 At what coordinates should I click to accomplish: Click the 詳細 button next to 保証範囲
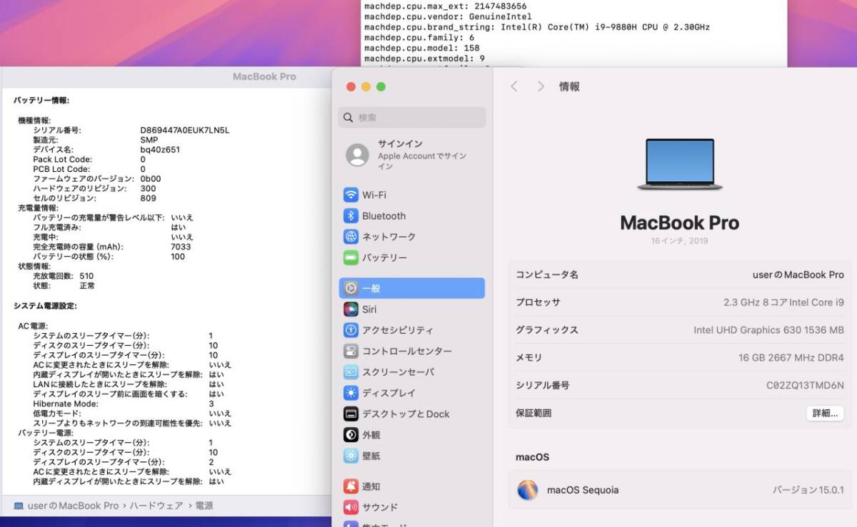[x=825, y=413]
